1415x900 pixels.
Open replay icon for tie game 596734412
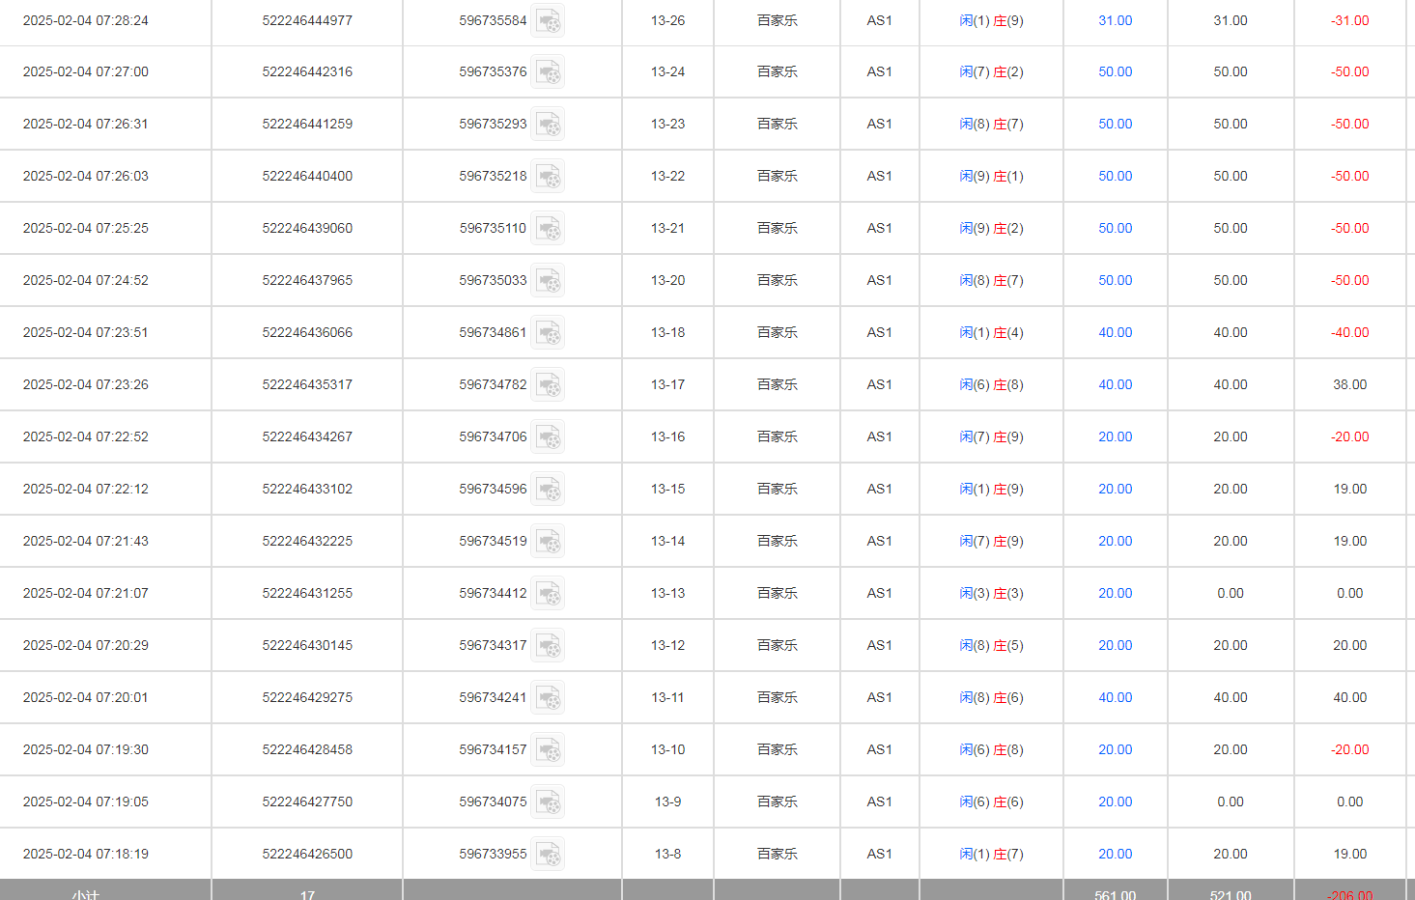548,594
